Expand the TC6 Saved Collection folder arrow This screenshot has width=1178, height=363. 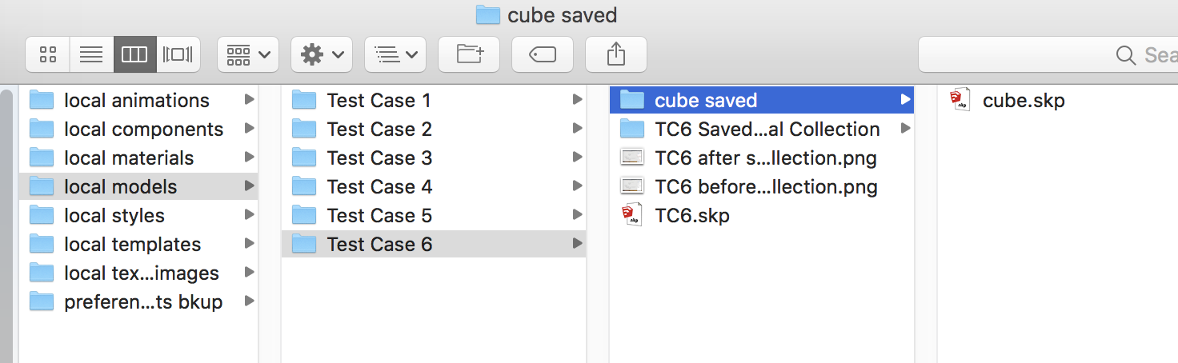(905, 128)
